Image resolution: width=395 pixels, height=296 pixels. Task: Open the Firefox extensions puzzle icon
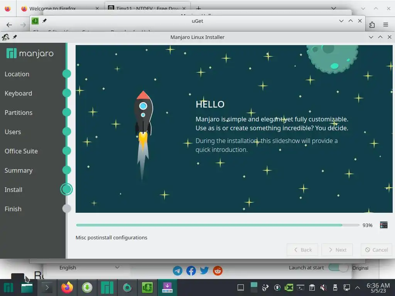[372, 25]
